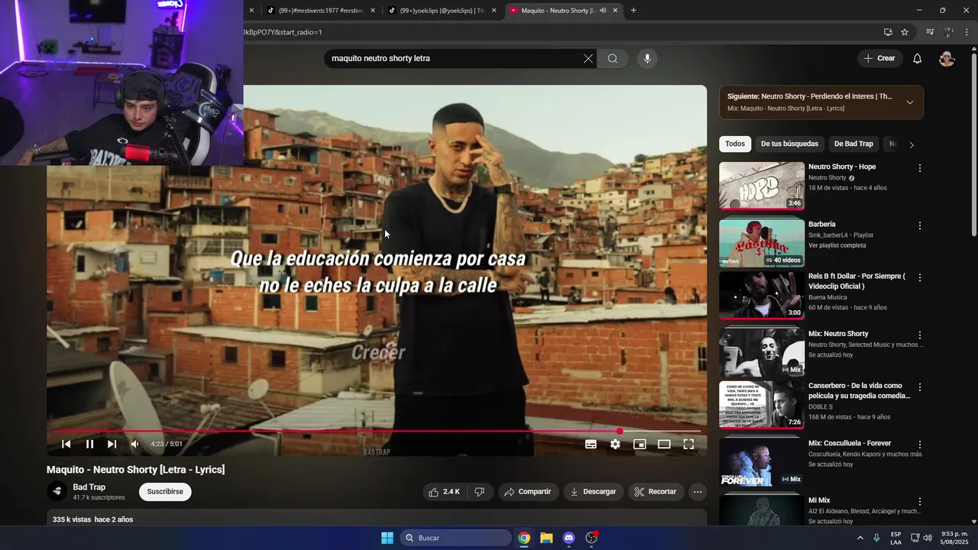Open Rels B Por Siempre thumbnail
The image size is (978, 550).
[x=762, y=295]
